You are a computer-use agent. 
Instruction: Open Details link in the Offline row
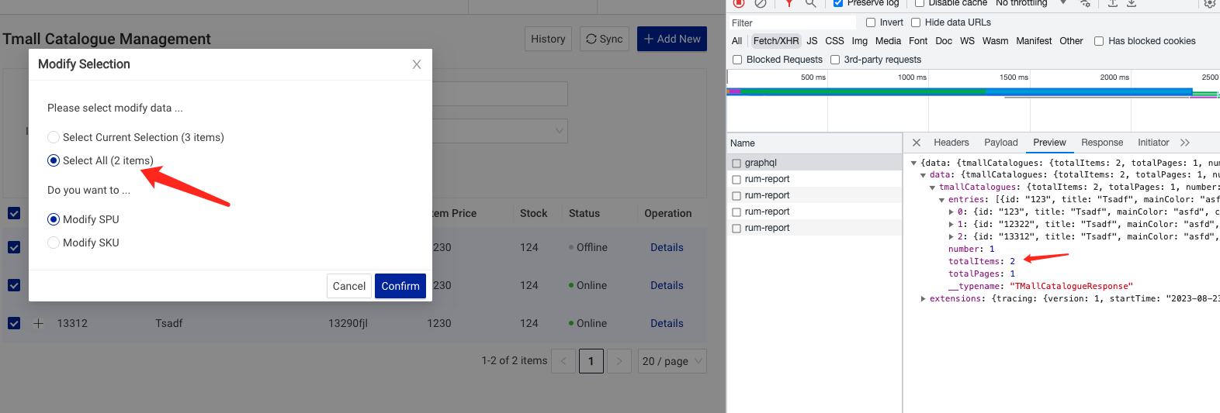tap(667, 247)
